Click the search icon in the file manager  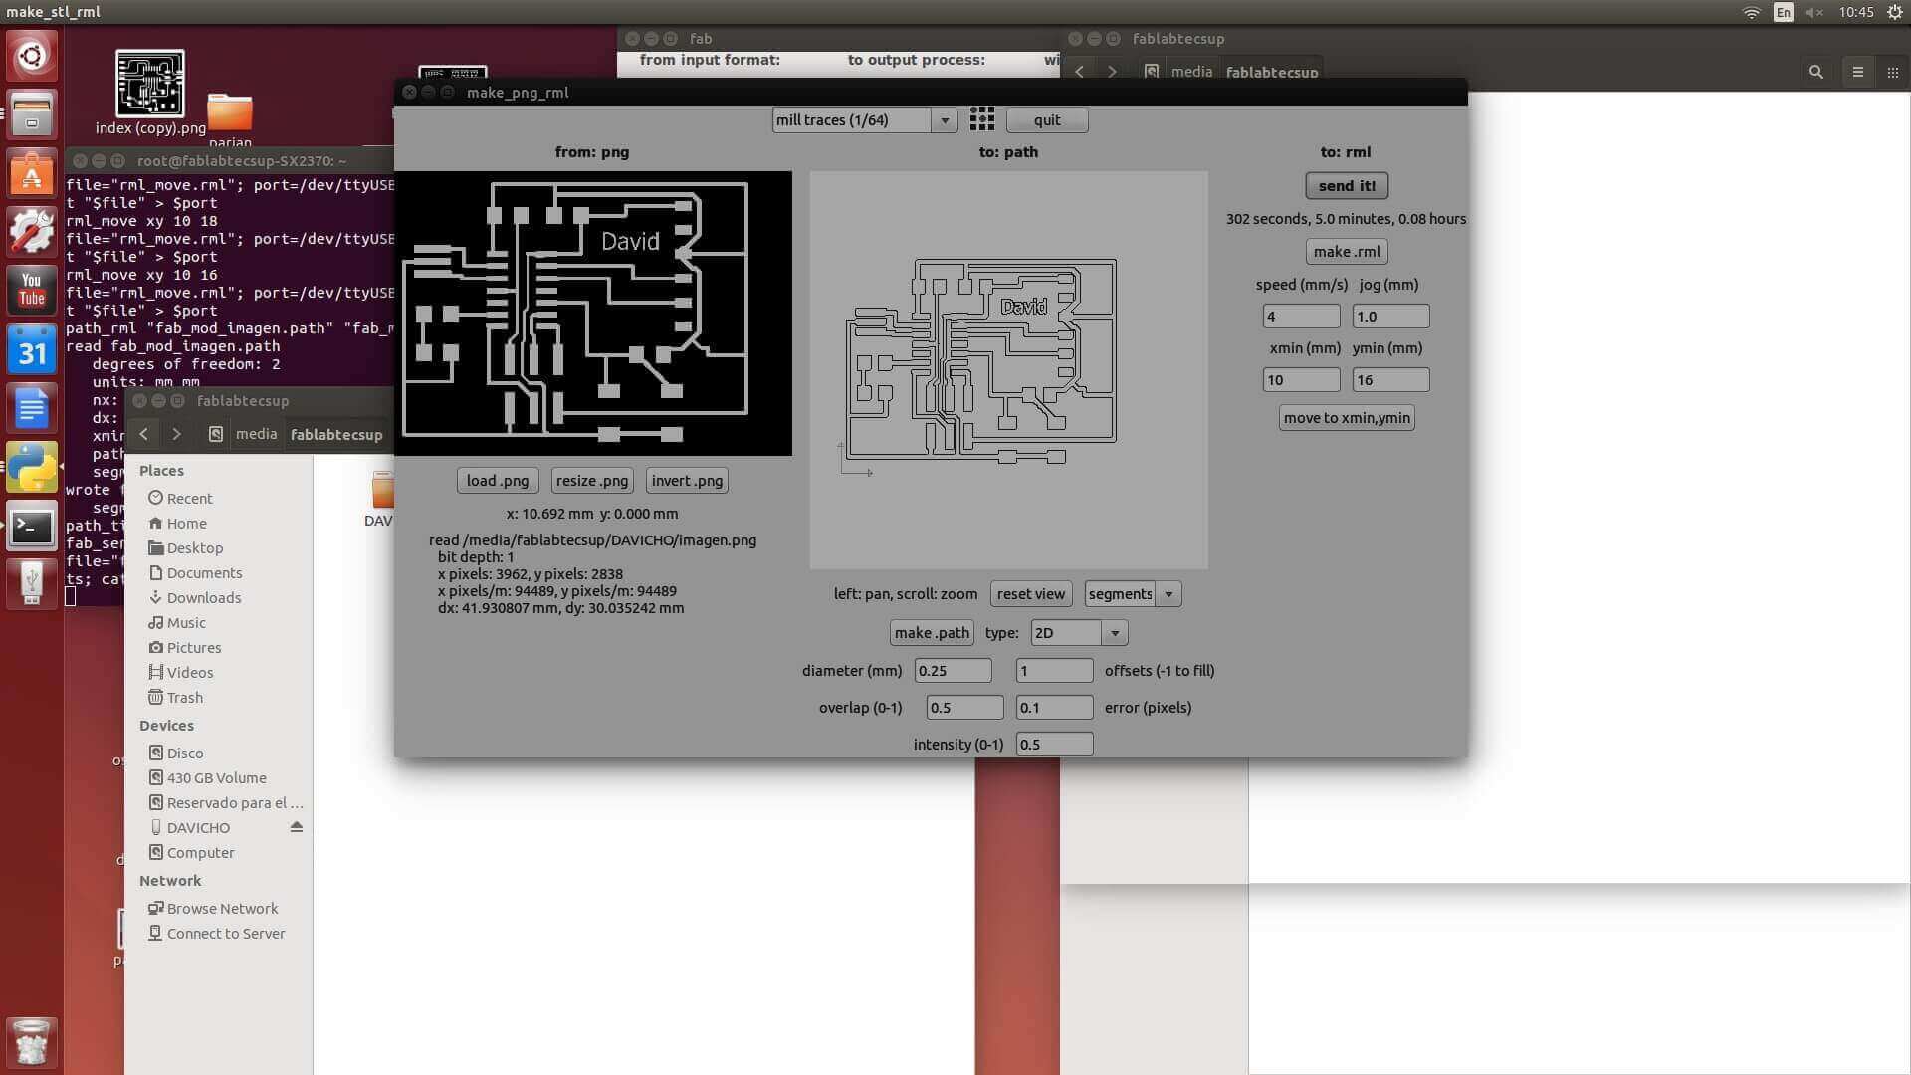click(1815, 72)
